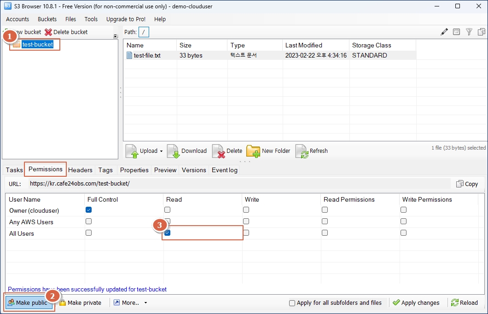The width and height of the screenshot is (488, 314).
Task: Expand the bucket panel toolbar overflow arrow
Action: pos(115,36)
